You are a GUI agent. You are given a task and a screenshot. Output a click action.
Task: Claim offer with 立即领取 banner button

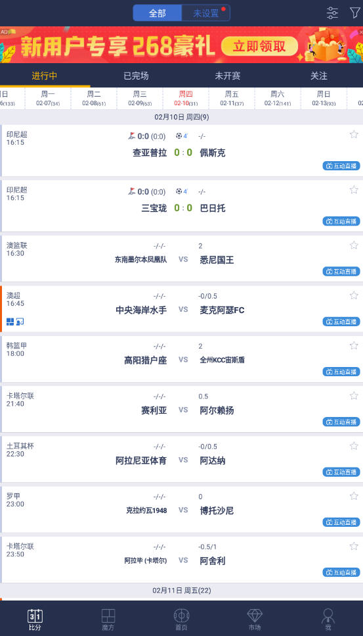pos(259,47)
